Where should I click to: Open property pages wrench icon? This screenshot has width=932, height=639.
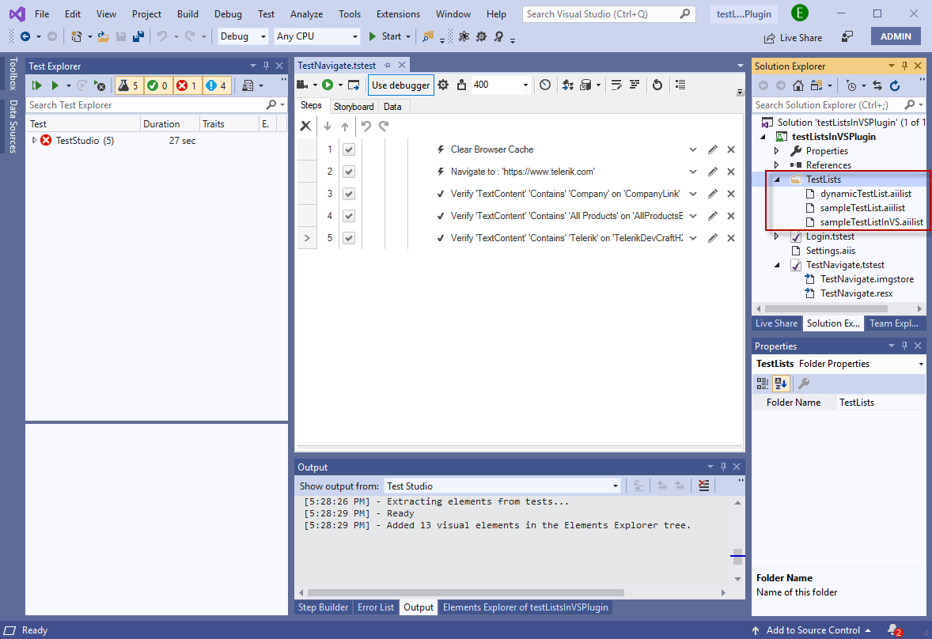[x=804, y=384]
